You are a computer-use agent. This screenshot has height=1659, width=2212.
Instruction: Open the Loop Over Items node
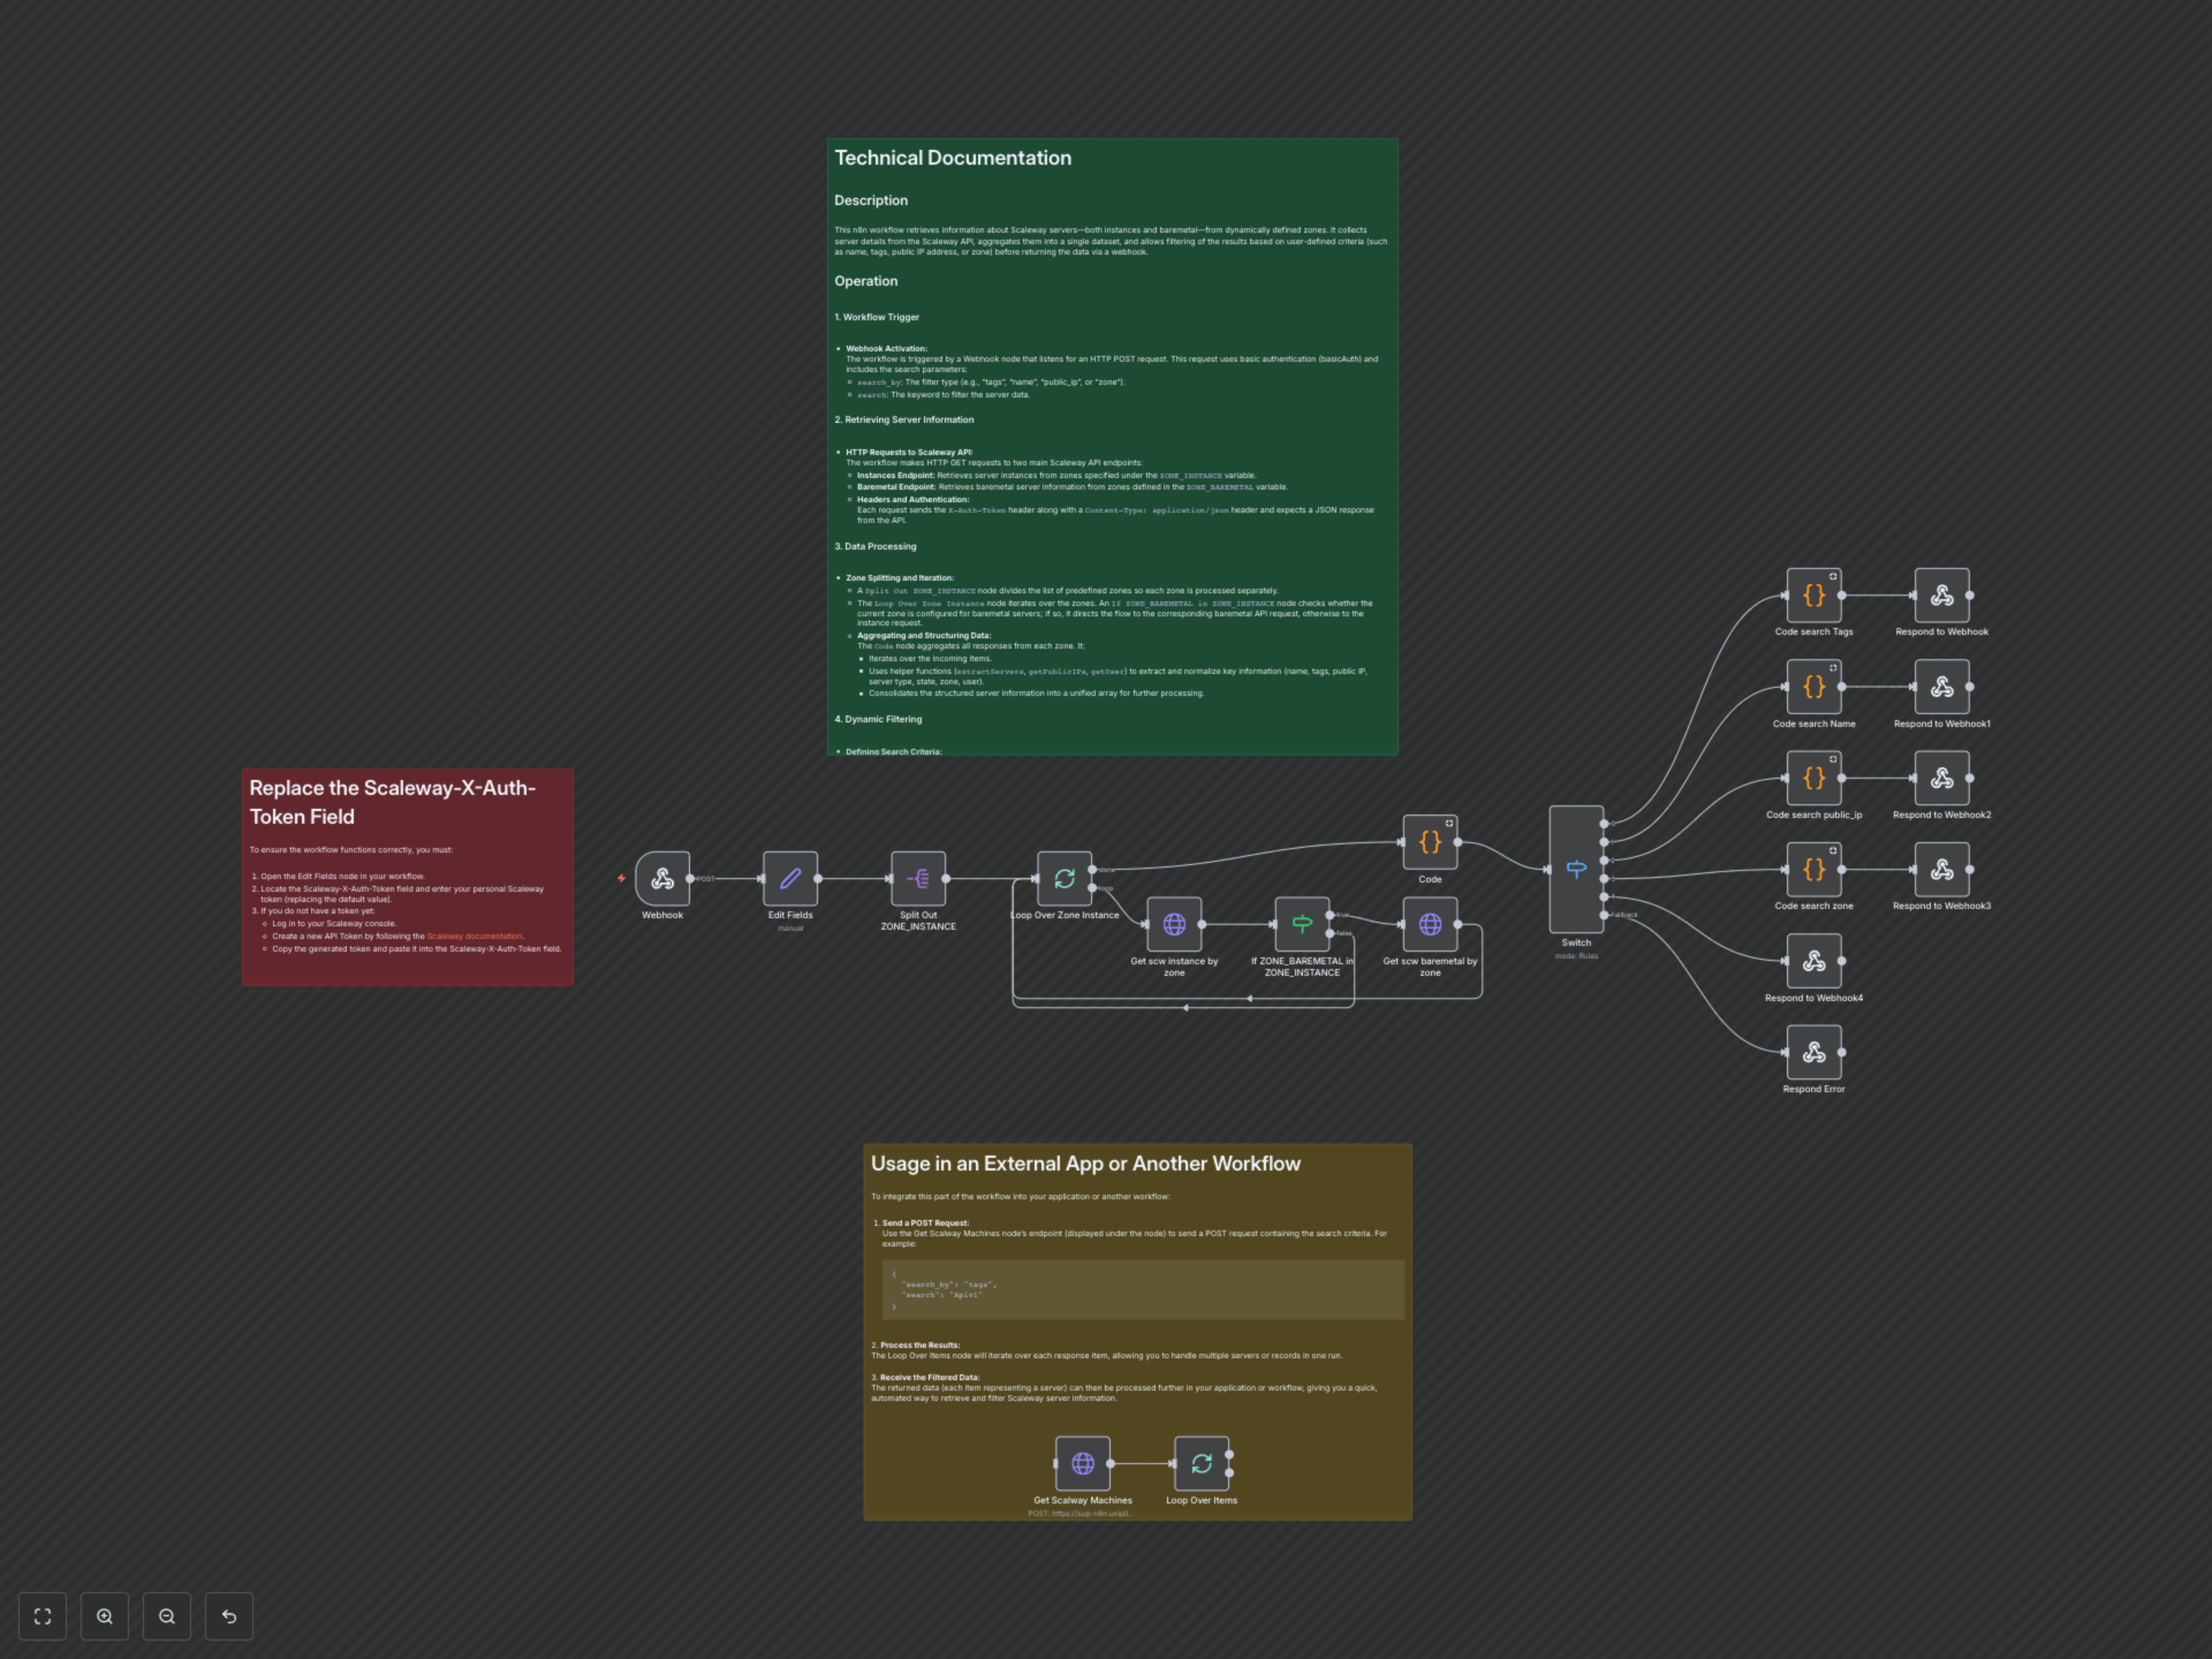(x=1201, y=1463)
